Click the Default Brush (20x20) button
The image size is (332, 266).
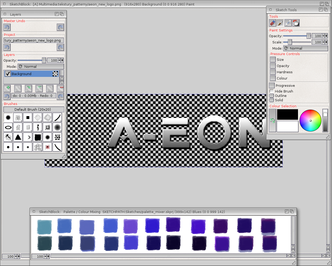[34, 109]
